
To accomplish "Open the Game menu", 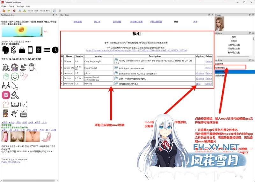I will pyautogui.click(x=11, y=6).
